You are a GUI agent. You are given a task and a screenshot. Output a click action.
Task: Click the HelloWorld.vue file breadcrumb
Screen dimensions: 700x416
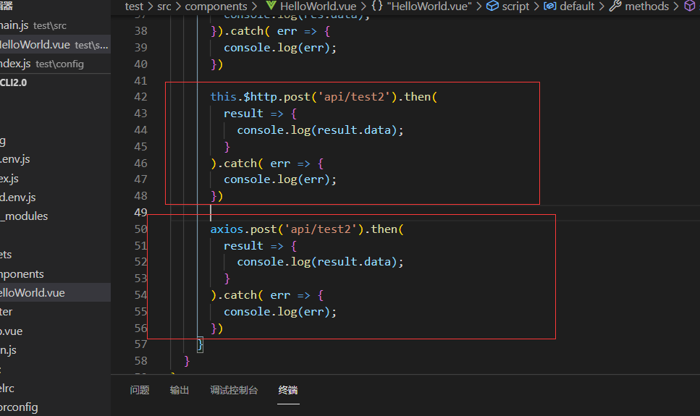(319, 7)
